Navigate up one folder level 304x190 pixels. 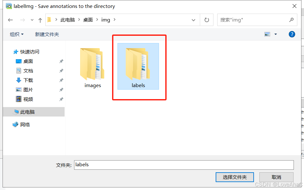(40, 20)
